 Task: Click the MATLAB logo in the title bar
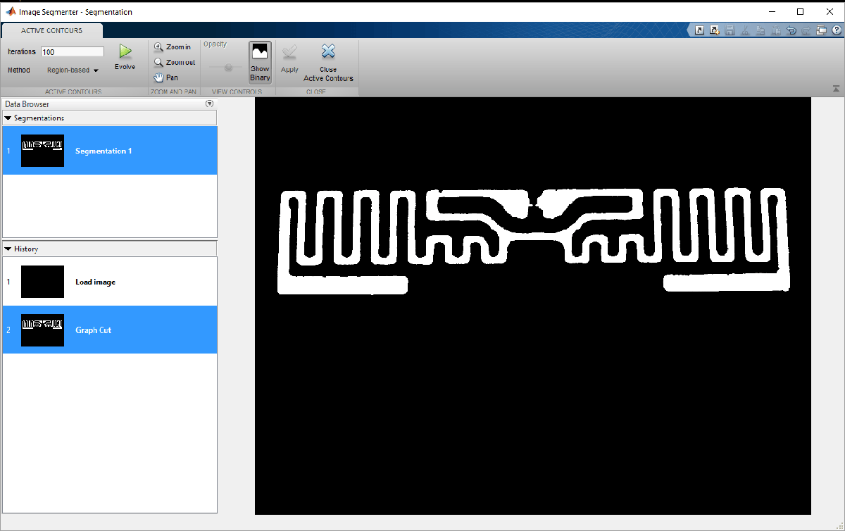(11, 12)
